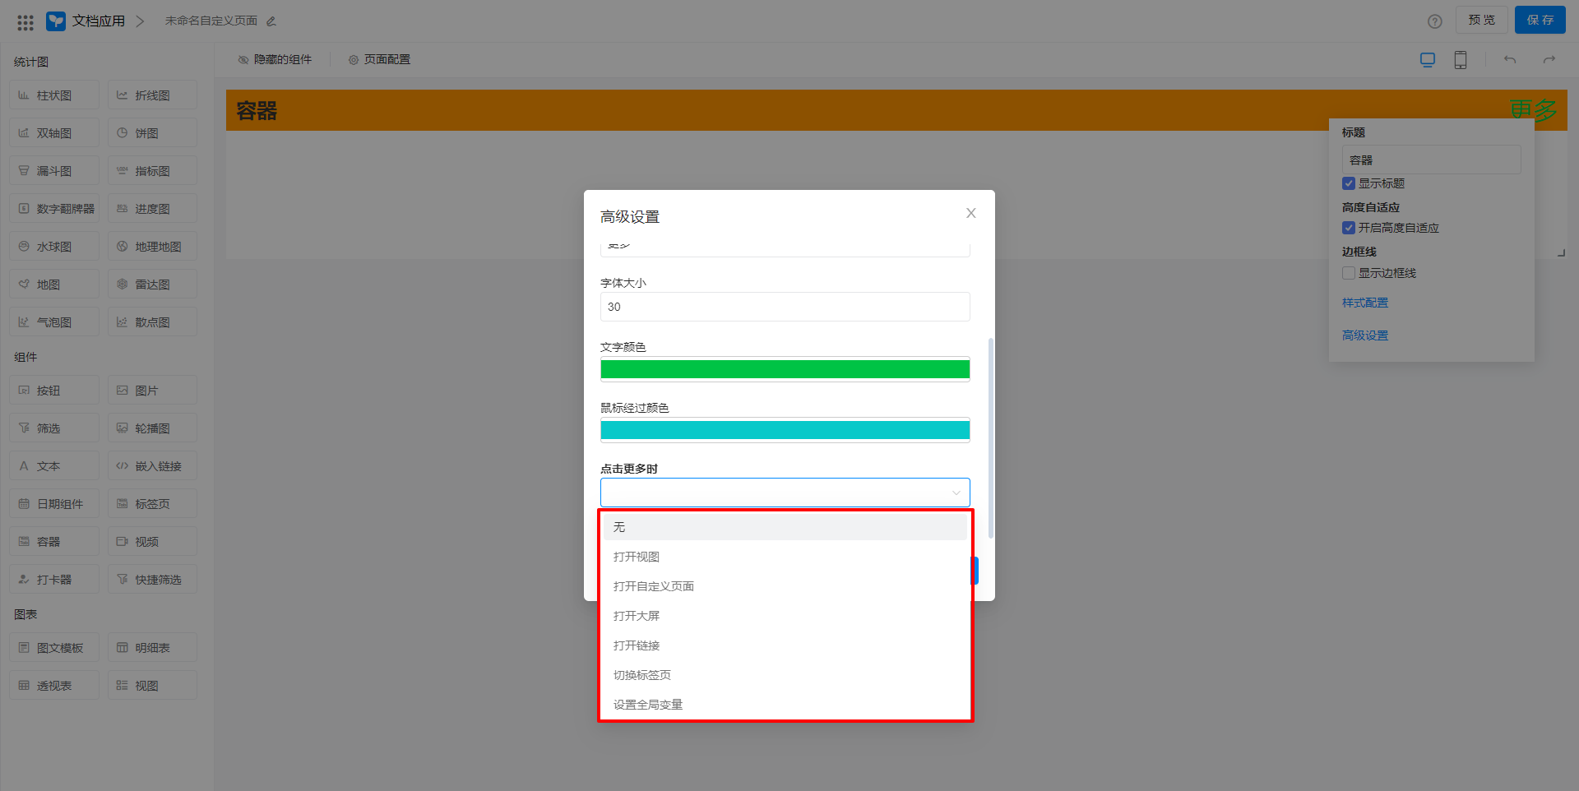Disable the 开启高度自适应 checkbox
Screen dimensions: 1579x791
point(1349,228)
